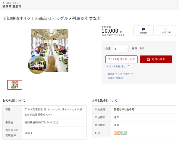The width and height of the screenshot is (179, 144).
Task: Open 対応している決済方法 link
Action: [x=120, y=74]
